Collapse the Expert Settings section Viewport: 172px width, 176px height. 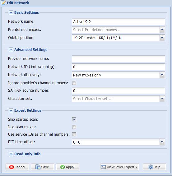11,111
